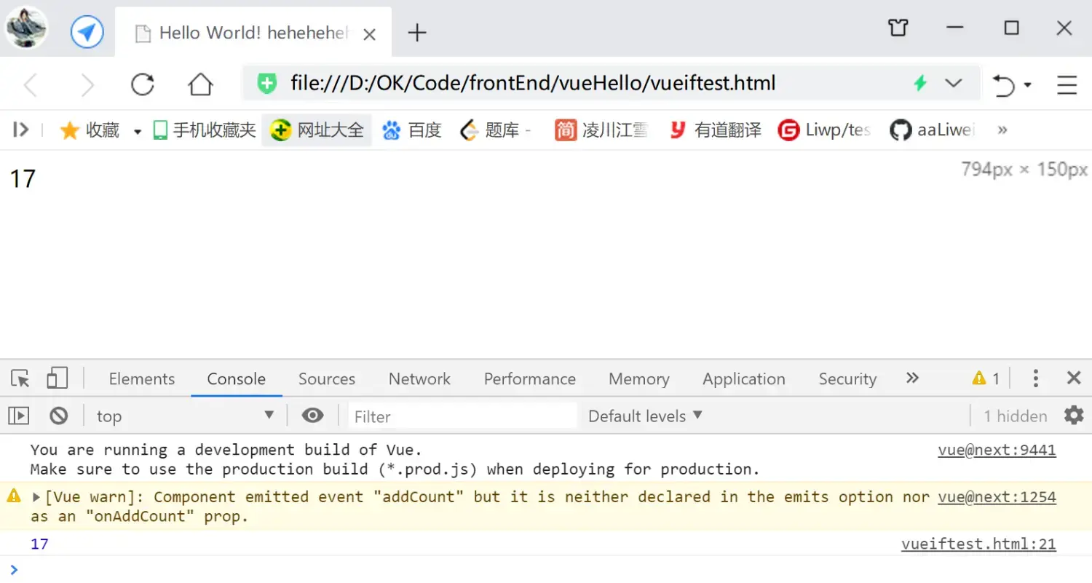Open the browser hamburger menu
Screen dimensions: 1092x583
point(1067,85)
